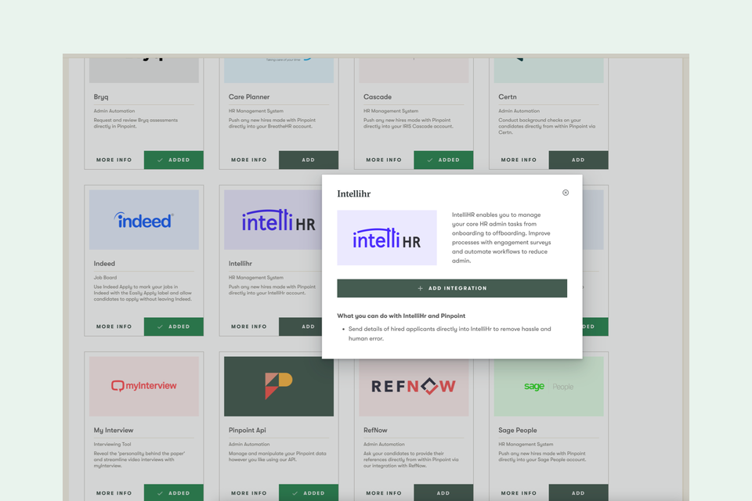Screen dimensions: 752x501
Task: Click the "Send details of hired applicants" bullet
Action: [x=450, y=333]
